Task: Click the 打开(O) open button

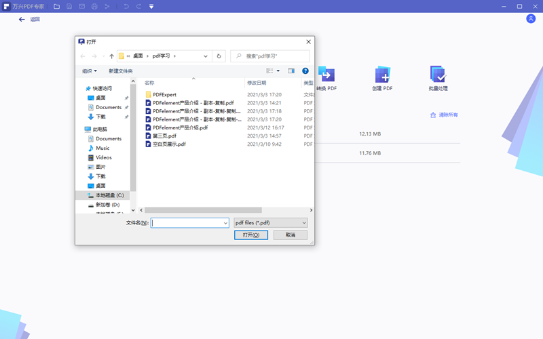Action: (x=251, y=235)
